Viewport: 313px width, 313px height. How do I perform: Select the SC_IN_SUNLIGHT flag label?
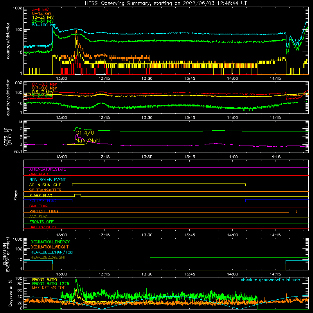pos(45,185)
